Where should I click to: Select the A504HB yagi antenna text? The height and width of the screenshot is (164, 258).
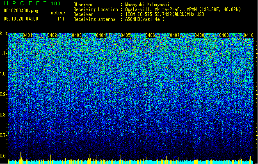(x=146, y=18)
